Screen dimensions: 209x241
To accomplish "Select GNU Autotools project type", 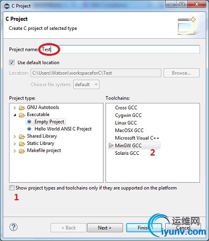I will [x=43, y=108].
